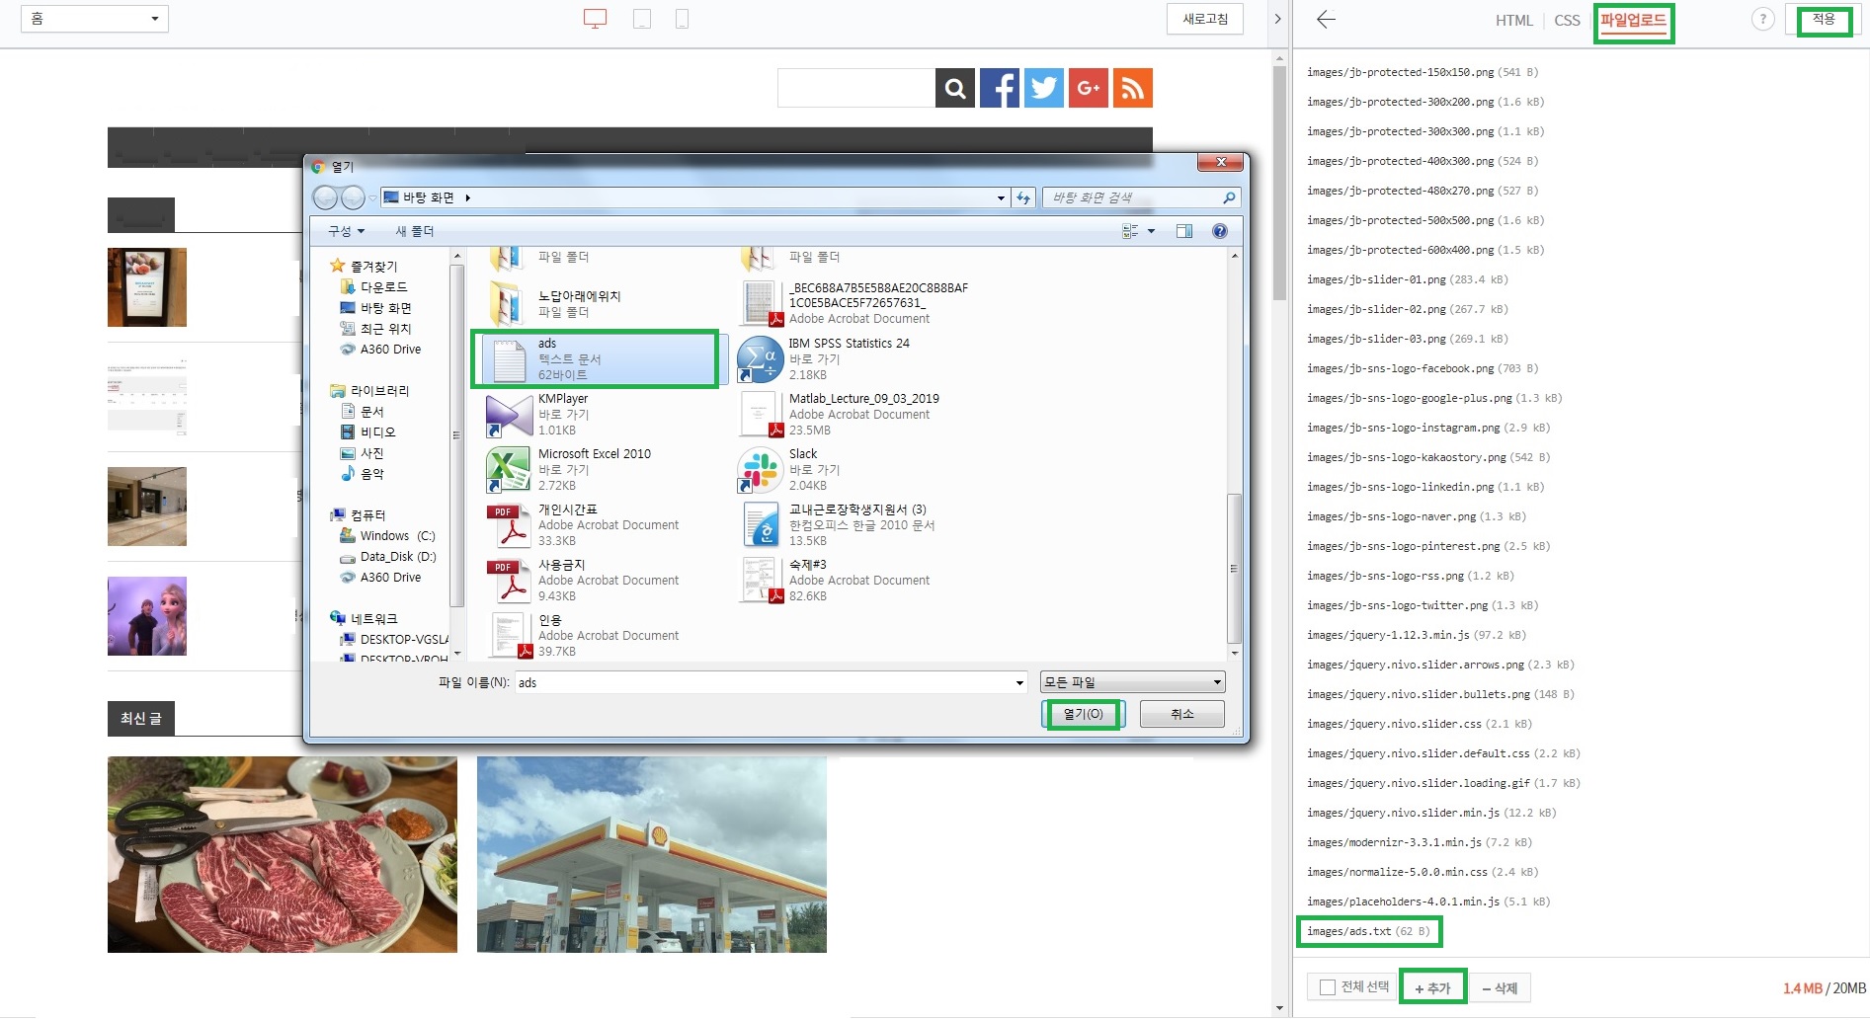Select desktop preview monitor icon
The image size is (1870, 1020).
[x=595, y=19]
